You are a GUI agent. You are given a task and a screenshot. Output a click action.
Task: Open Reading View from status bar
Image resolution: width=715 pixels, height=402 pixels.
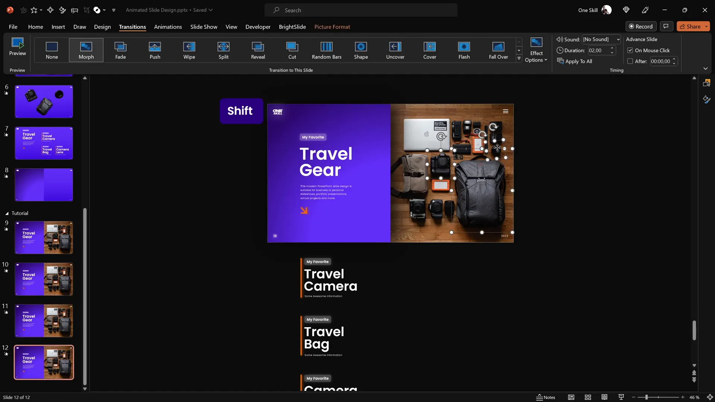(x=604, y=397)
